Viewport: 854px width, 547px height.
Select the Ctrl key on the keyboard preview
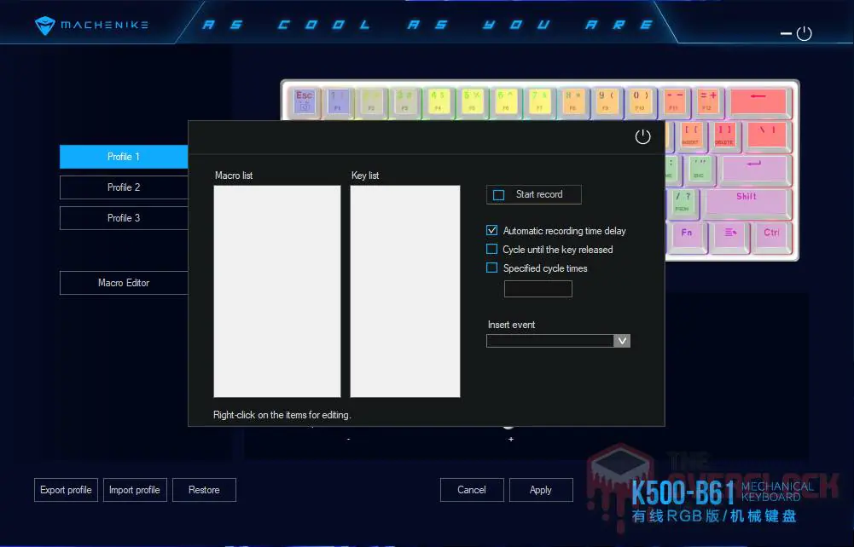[770, 237]
